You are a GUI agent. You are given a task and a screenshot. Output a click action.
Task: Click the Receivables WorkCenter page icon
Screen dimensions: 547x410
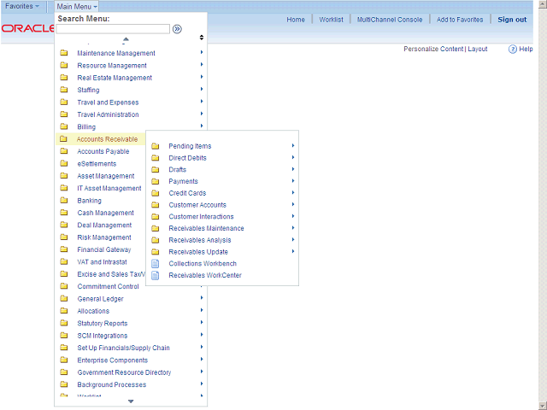tap(155, 276)
